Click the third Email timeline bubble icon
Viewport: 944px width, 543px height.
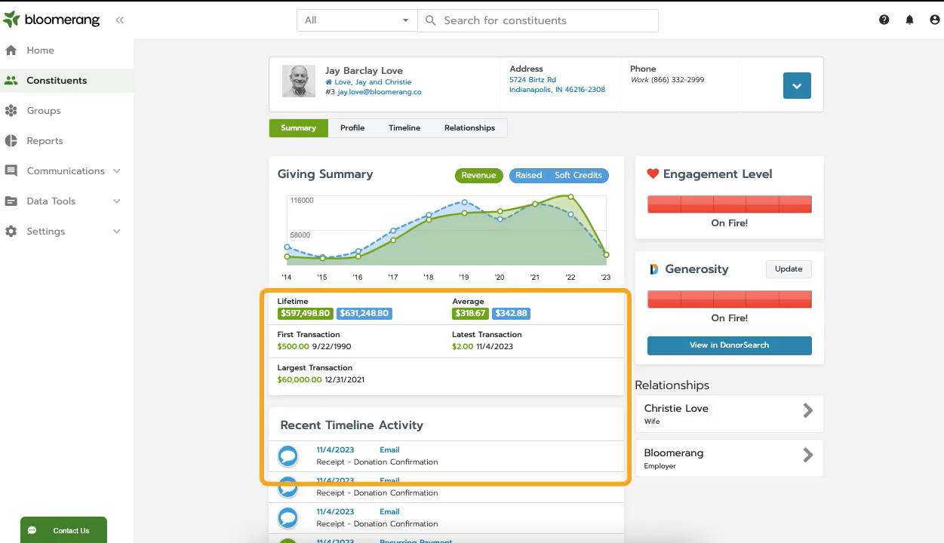(x=288, y=517)
